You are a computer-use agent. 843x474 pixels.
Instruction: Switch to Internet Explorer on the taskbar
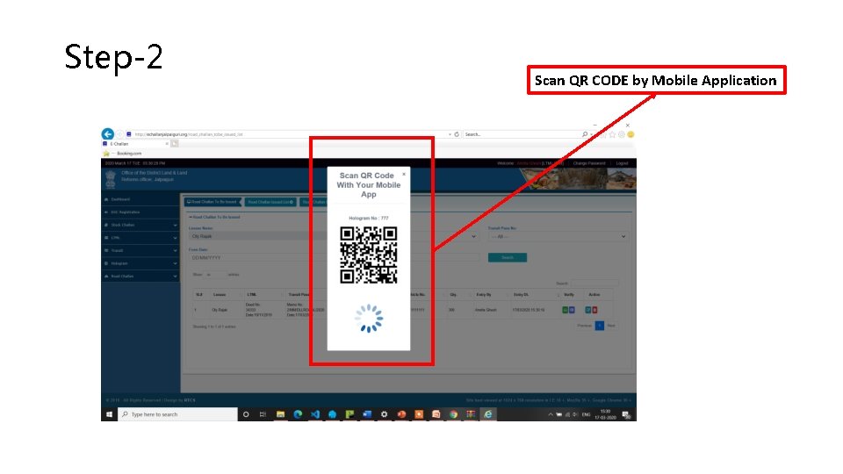click(x=487, y=414)
